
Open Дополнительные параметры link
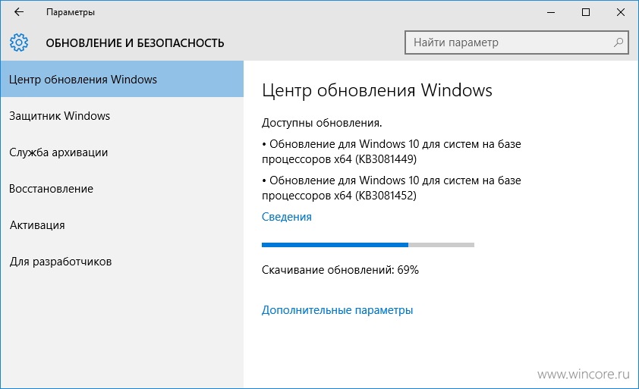pyautogui.click(x=337, y=310)
